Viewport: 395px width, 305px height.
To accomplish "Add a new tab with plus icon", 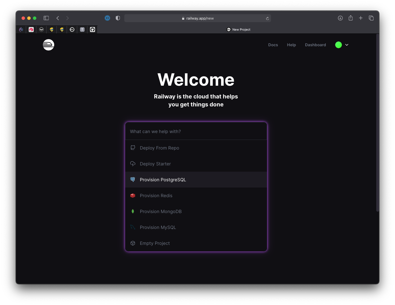I will click(x=361, y=18).
